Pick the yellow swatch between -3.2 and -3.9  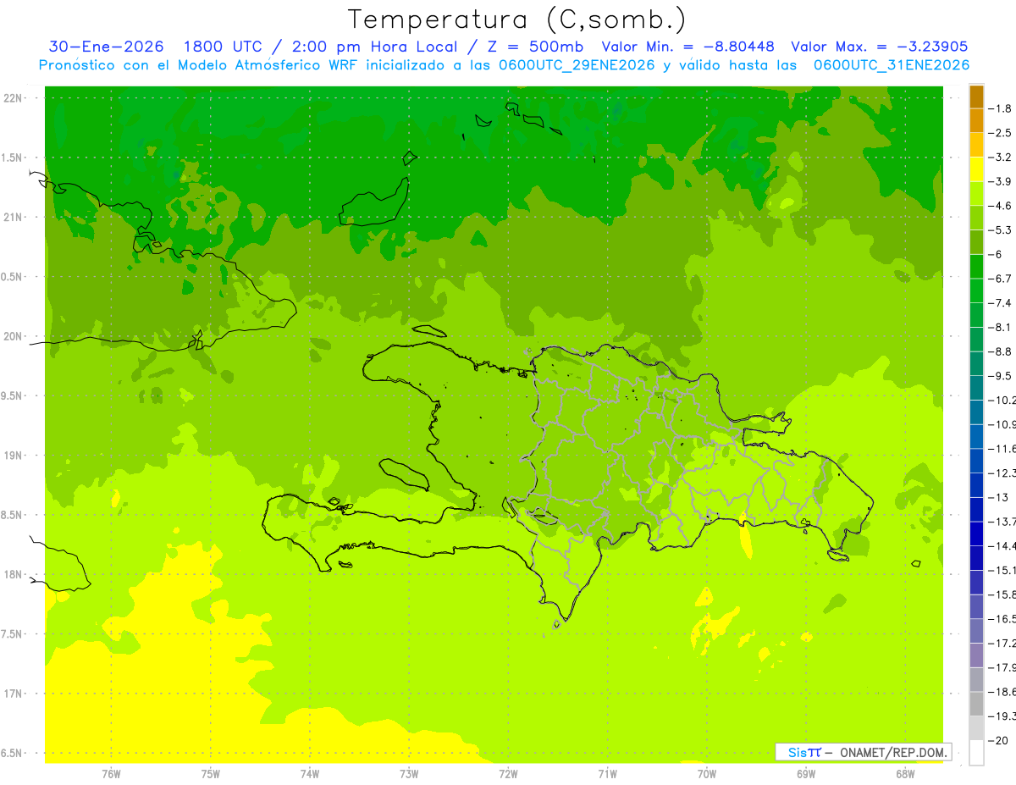[976, 169]
